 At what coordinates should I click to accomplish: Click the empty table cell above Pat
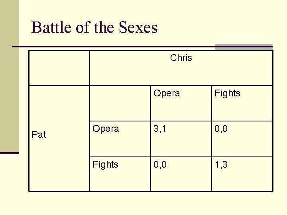click(59, 68)
